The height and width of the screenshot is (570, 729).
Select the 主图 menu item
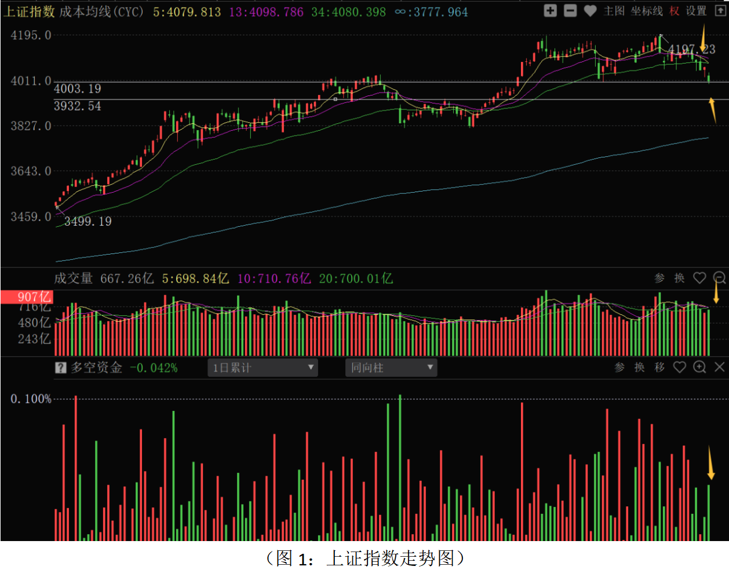(x=614, y=11)
